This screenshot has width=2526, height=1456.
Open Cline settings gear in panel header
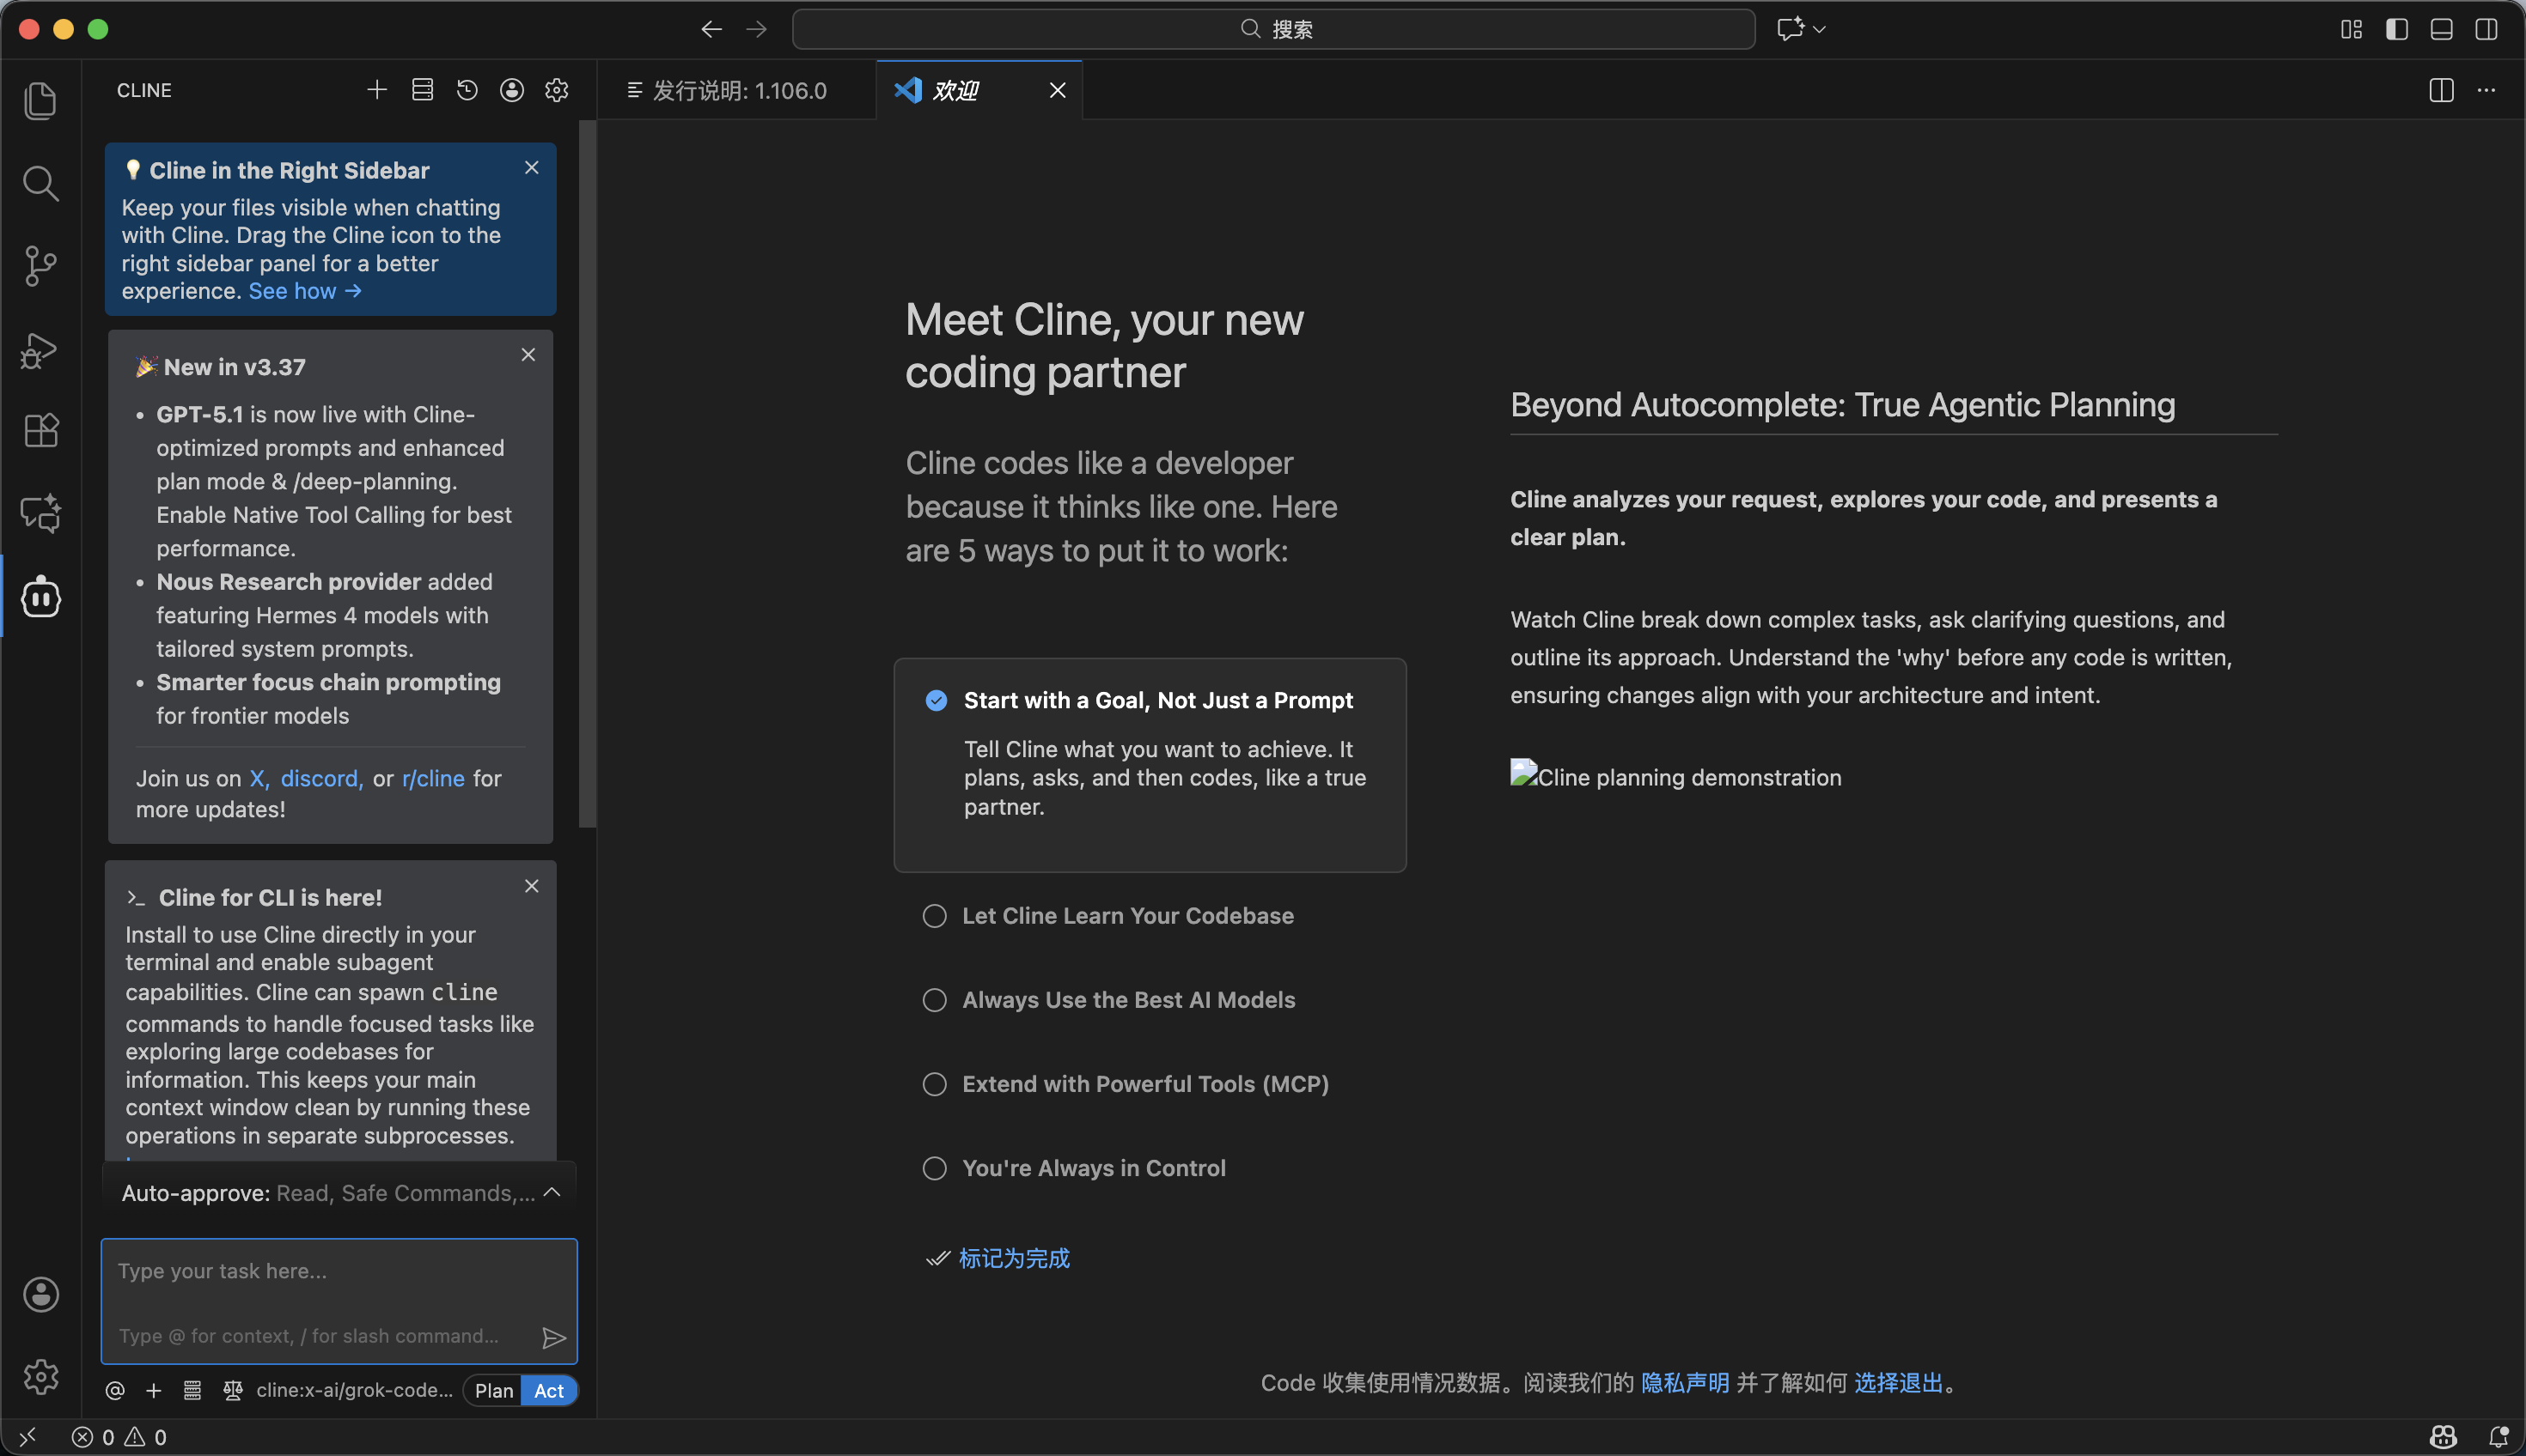pyautogui.click(x=557, y=90)
